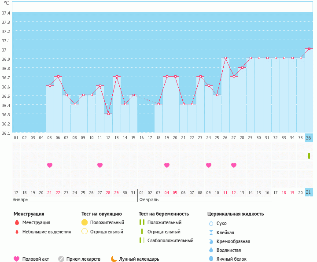The width and height of the screenshot is (317, 262).
Task: Click the double-bar positive pregnancy test icon
Action: coord(142,222)
